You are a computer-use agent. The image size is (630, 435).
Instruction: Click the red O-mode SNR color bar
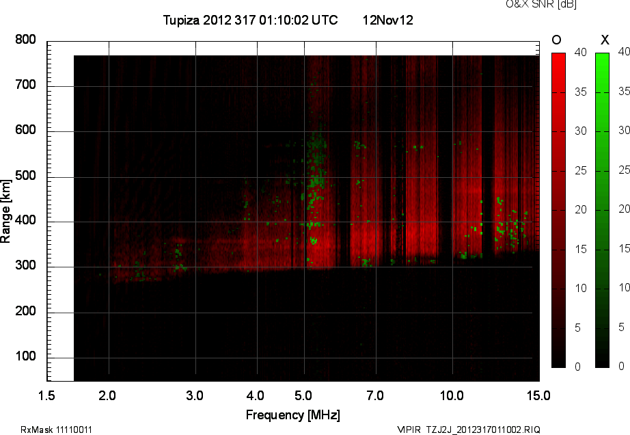(x=558, y=210)
